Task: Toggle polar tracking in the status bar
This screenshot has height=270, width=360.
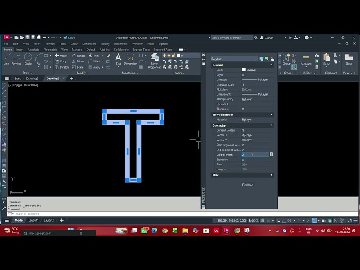Action: (289, 220)
